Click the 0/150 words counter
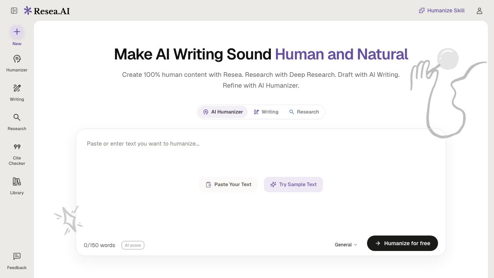 coord(100,245)
